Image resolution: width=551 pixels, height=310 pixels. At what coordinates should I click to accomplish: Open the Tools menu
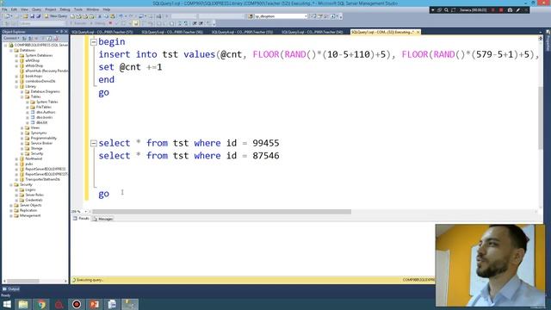(78, 9)
